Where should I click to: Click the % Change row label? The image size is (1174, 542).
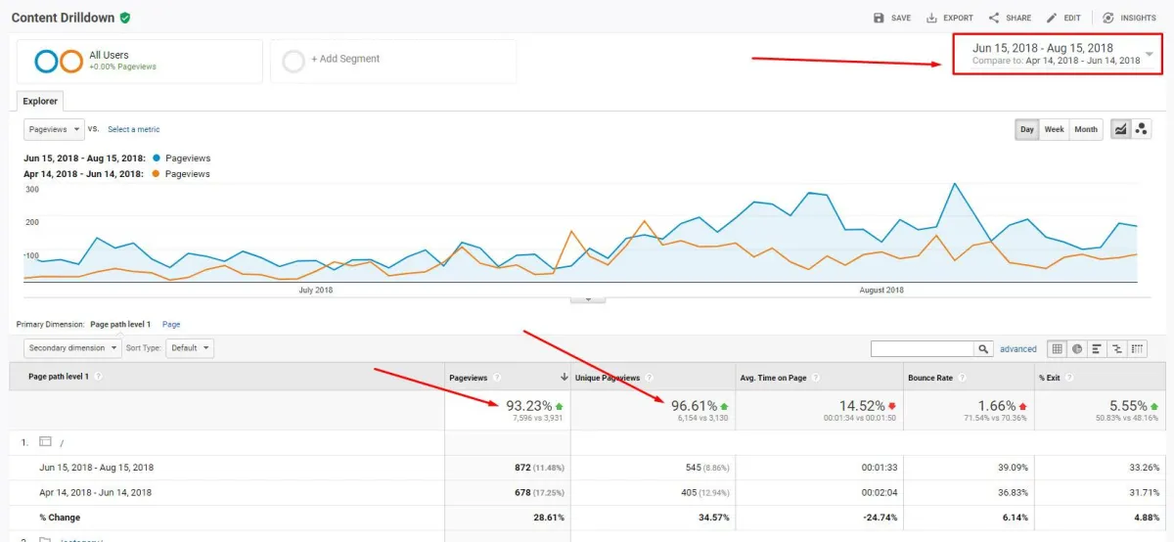(60, 518)
